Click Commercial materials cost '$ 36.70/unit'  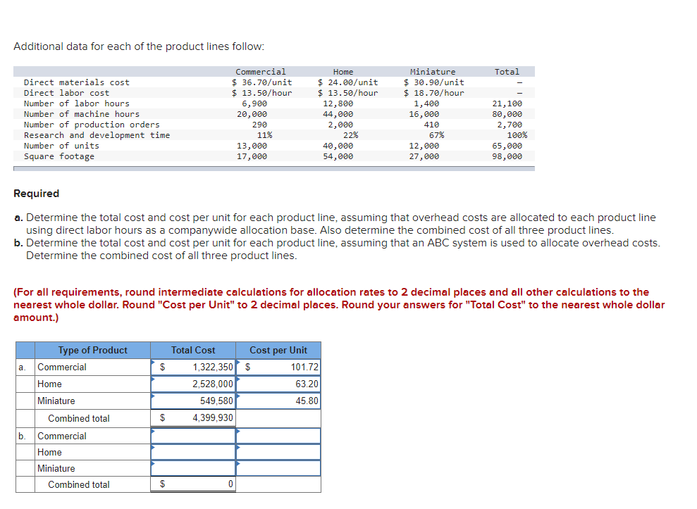[262, 82]
